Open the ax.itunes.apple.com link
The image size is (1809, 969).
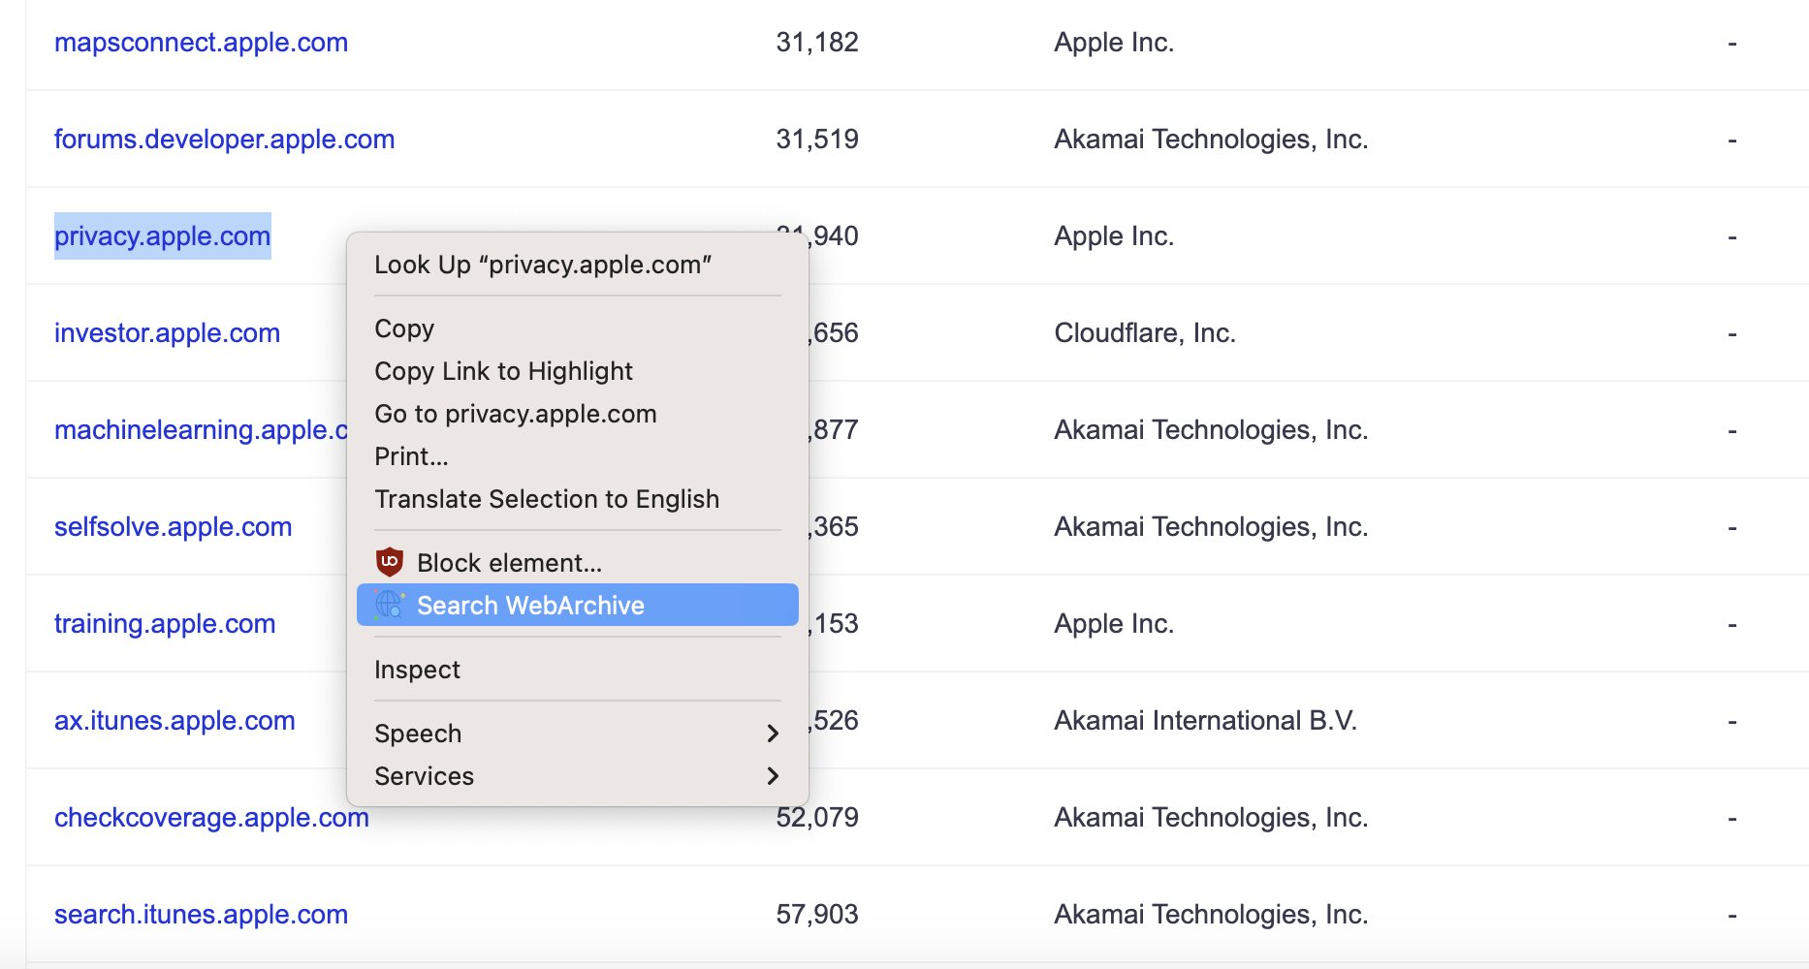coord(175,721)
